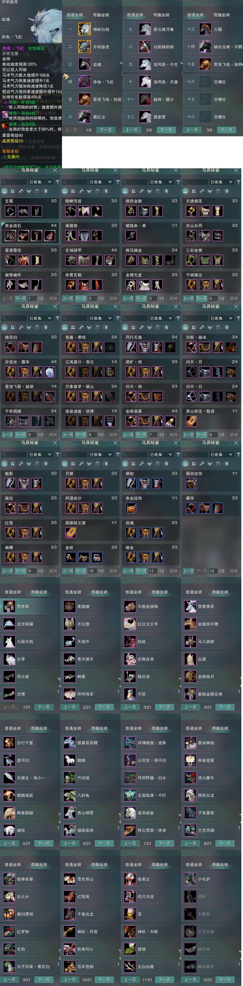Image resolution: width=243 pixels, height=986 pixels.
Task: Open the 已收集 dropdown above 玄霜 set
Action: (40, 182)
